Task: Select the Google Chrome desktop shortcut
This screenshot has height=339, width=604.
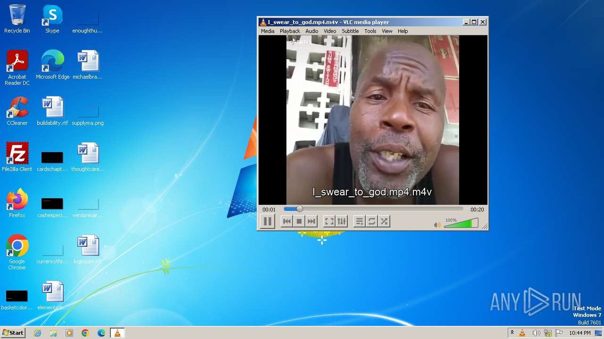Action: pos(17,253)
